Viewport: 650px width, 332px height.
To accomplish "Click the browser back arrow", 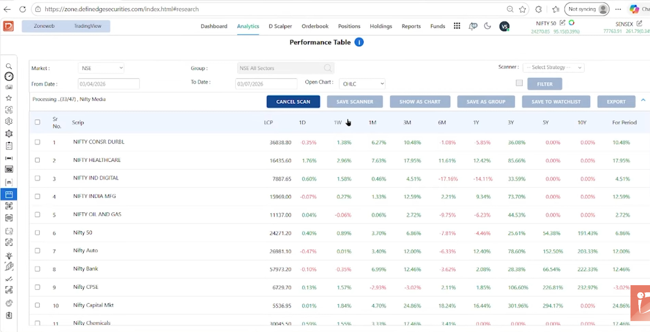I will click(7, 9).
